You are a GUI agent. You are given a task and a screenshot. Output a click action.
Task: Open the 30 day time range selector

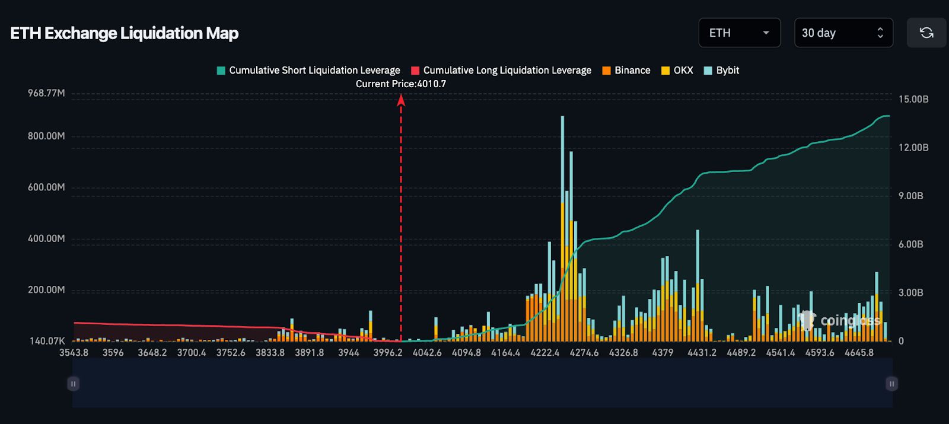tap(843, 33)
